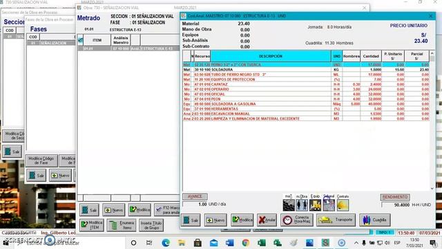Click Modifica in the Metrado window

[140, 210]
